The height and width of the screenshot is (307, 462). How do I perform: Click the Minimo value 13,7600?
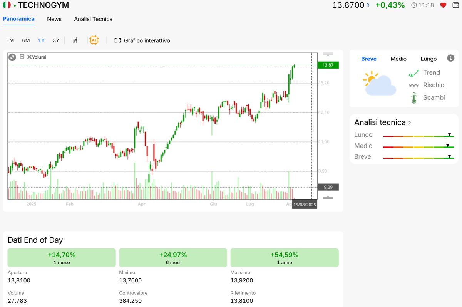click(x=131, y=280)
